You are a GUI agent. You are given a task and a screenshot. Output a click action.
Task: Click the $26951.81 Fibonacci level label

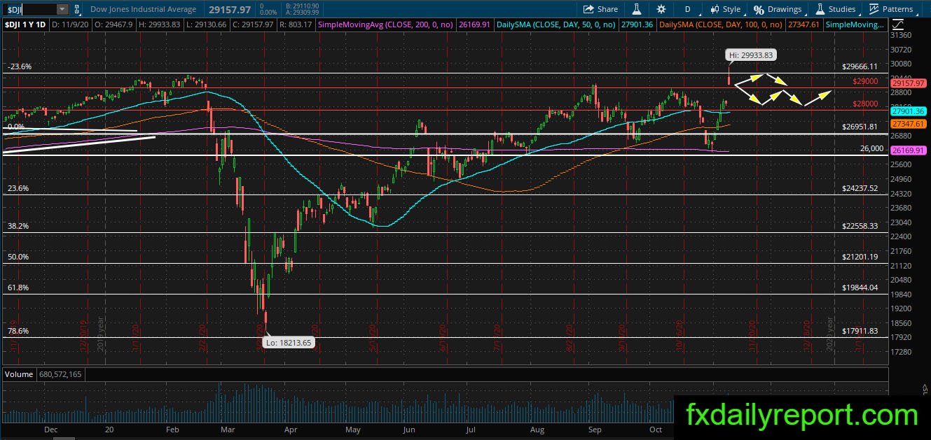tap(860, 127)
